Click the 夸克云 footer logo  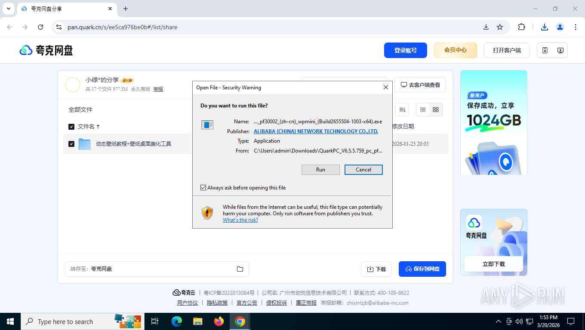pos(184,293)
